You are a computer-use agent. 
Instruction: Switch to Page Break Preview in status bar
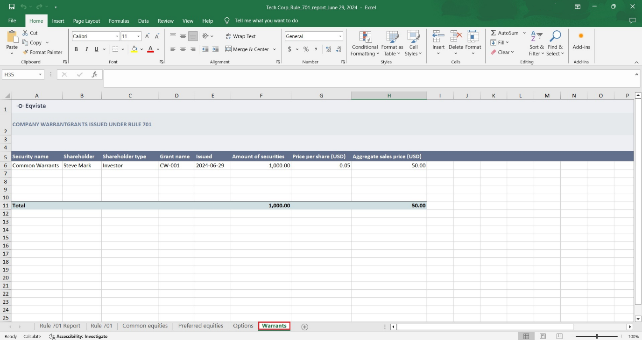coord(559,336)
